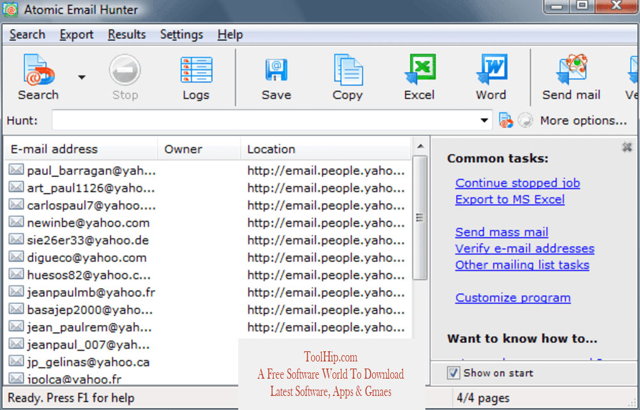Select the carlospaul7@yahoo.... email row
The width and height of the screenshot is (640, 410).
[x=208, y=206]
